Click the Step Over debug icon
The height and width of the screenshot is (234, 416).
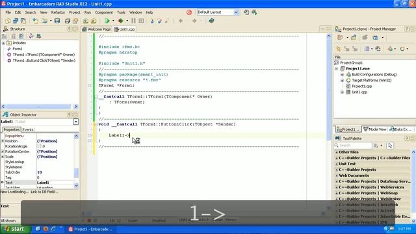click(x=159, y=21)
